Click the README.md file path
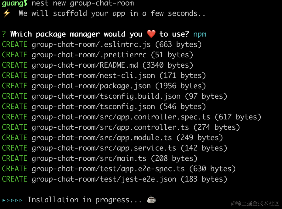The width and height of the screenshot is (282, 209). [x=85, y=65]
